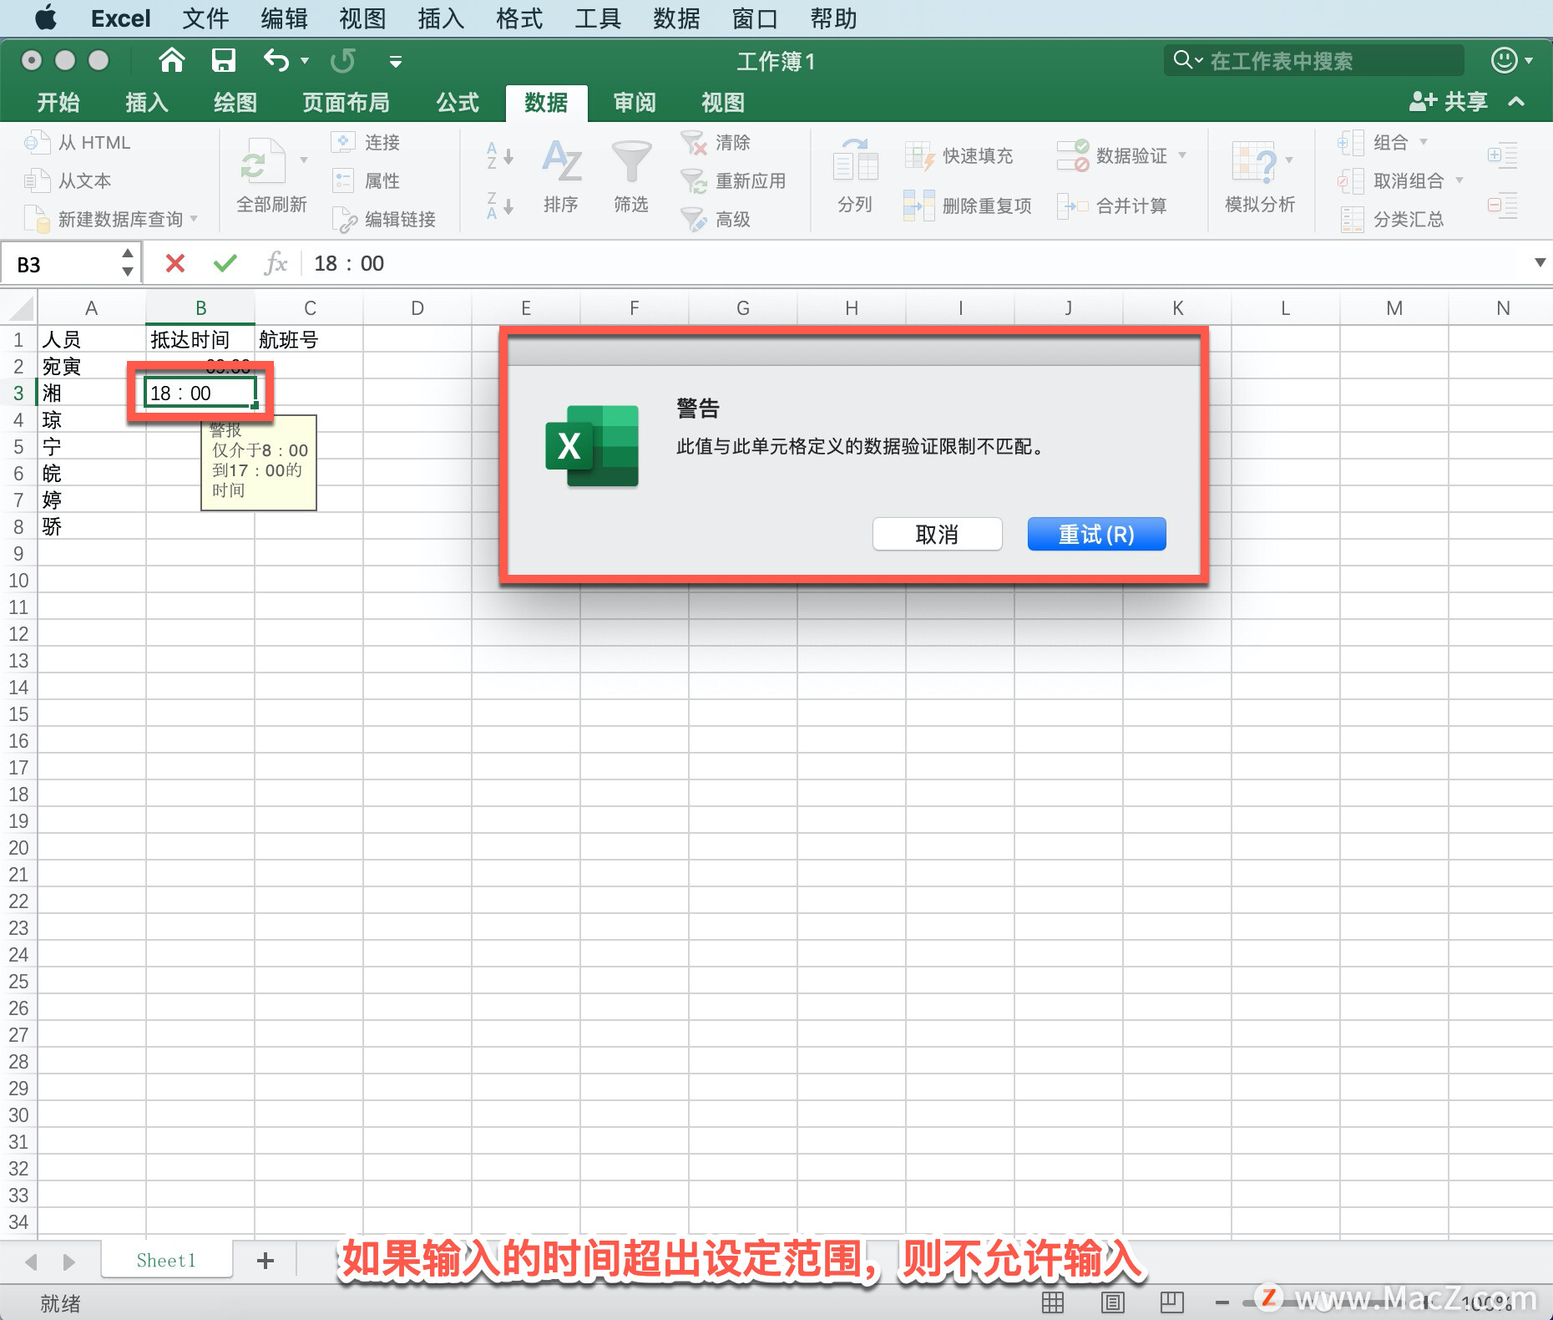1553x1320 pixels.
Task: Click the feedback smiley face icon
Action: tap(1504, 60)
